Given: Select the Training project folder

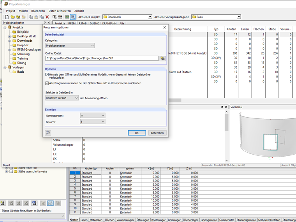Looking at the screenshot, I should [x=23, y=58].
